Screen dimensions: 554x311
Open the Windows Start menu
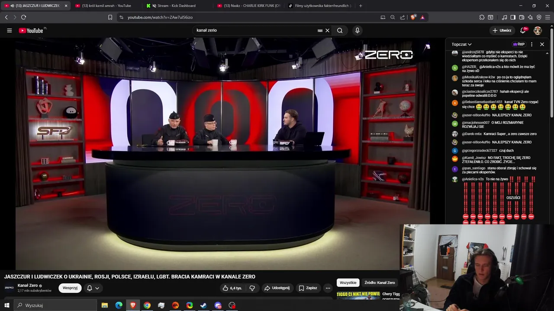pos(6,305)
